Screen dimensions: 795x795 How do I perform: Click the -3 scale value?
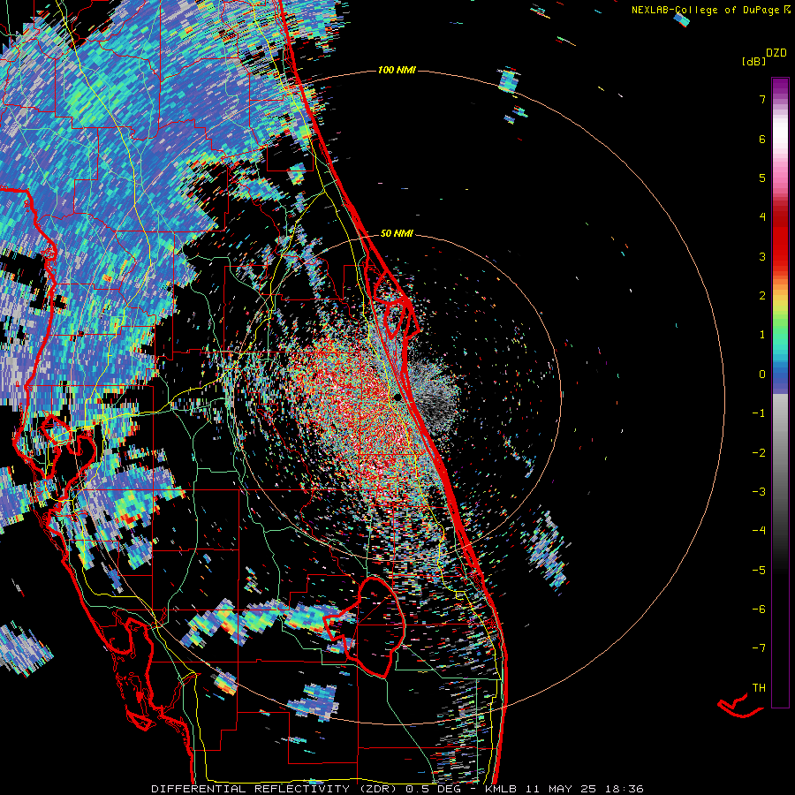click(759, 492)
